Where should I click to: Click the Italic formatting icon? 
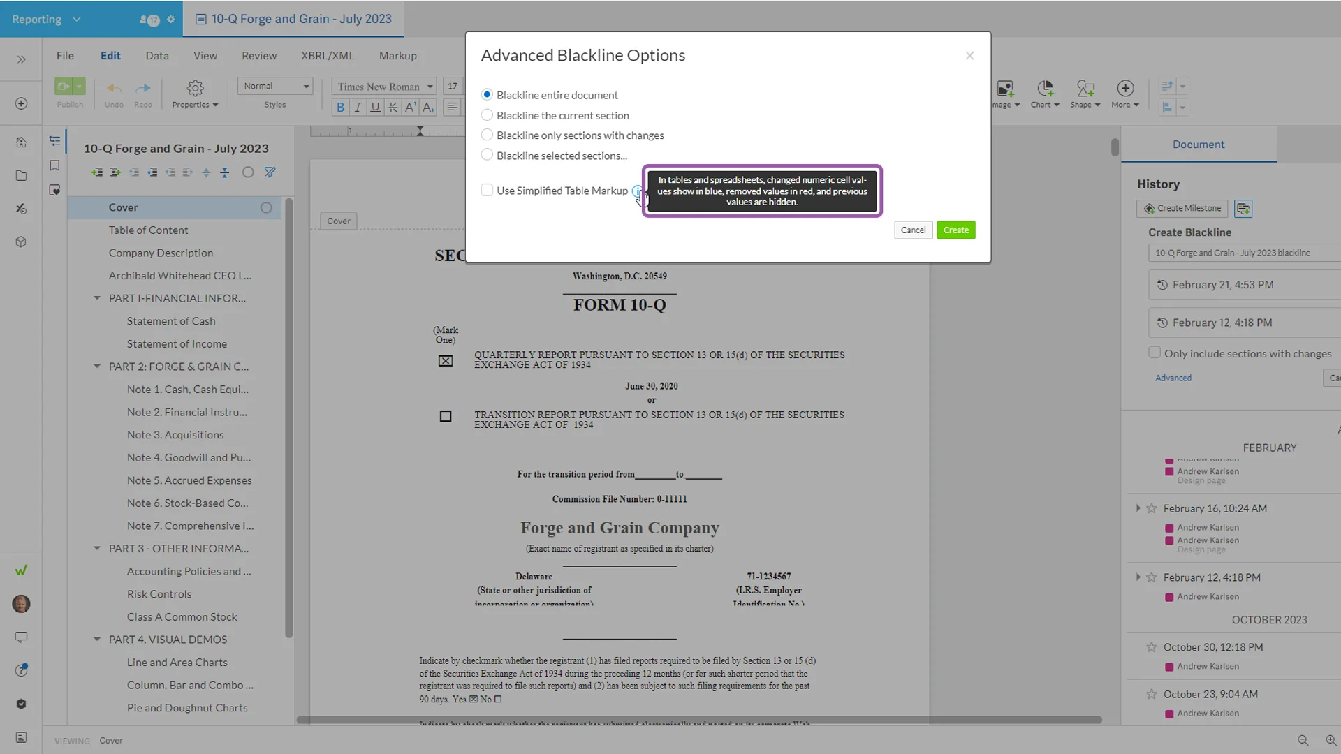(358, 107)
